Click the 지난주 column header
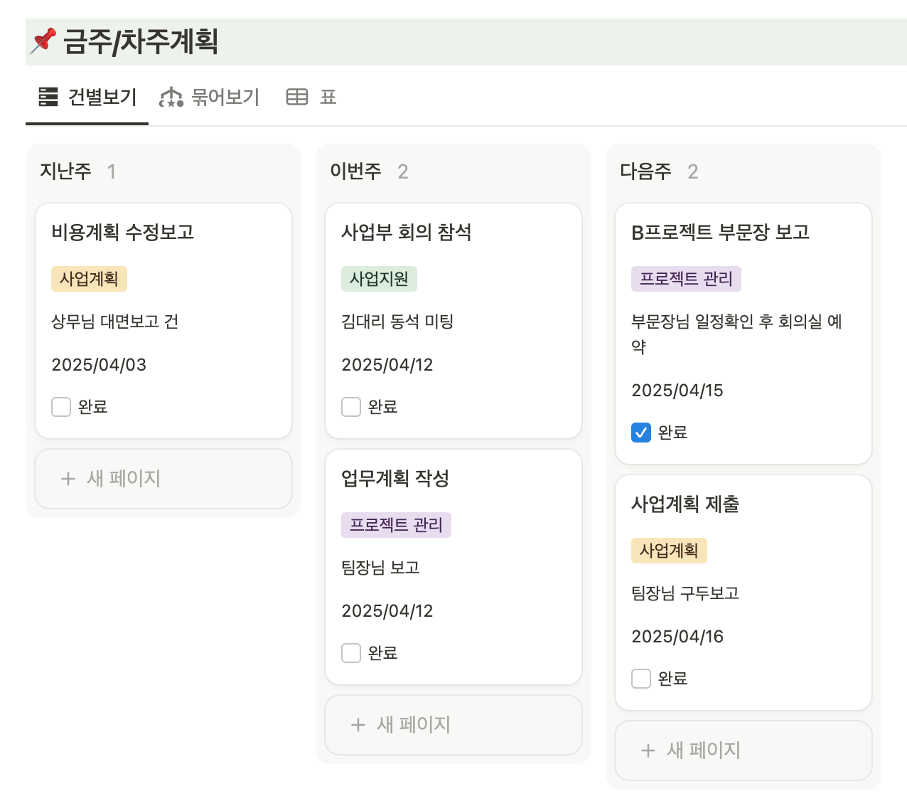 click(x=65, y=171)
